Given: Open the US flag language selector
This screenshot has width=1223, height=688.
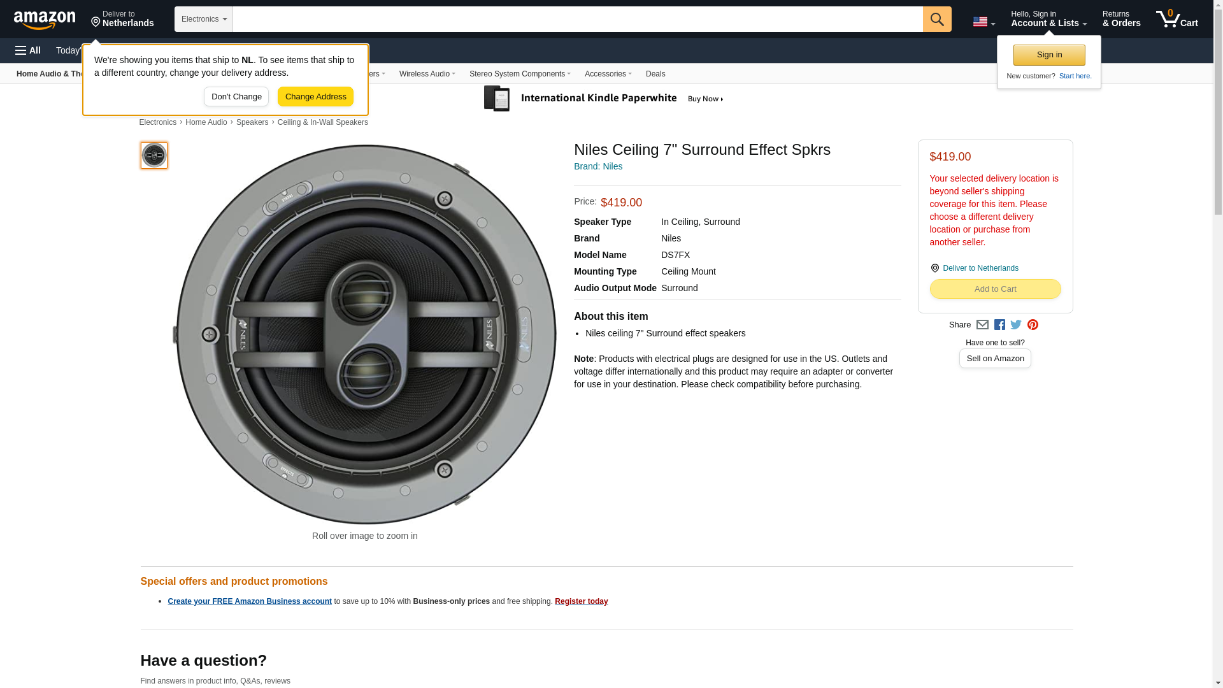Looking at the screenshot, I should [983, 22].
